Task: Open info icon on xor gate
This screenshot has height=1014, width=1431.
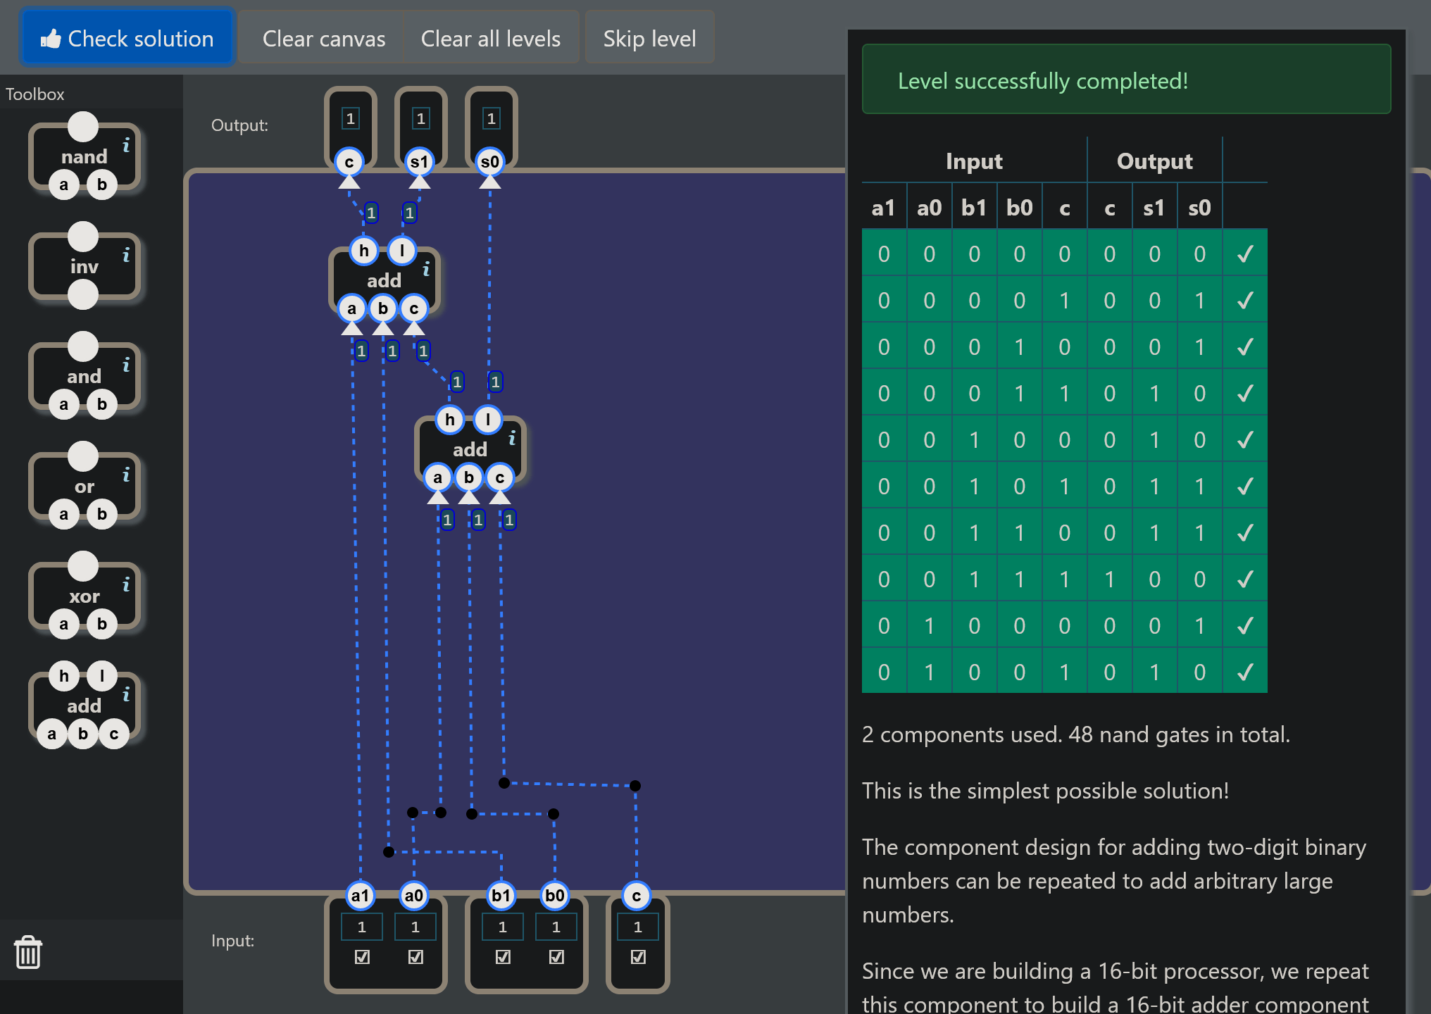Action: [126, 584]
